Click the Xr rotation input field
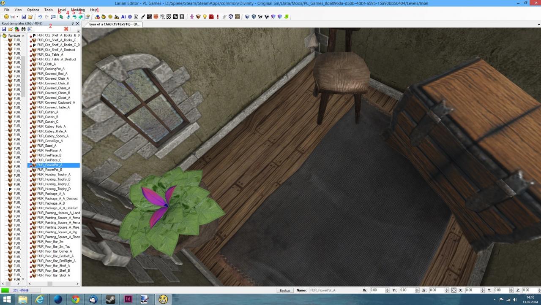 coord(377,290)
